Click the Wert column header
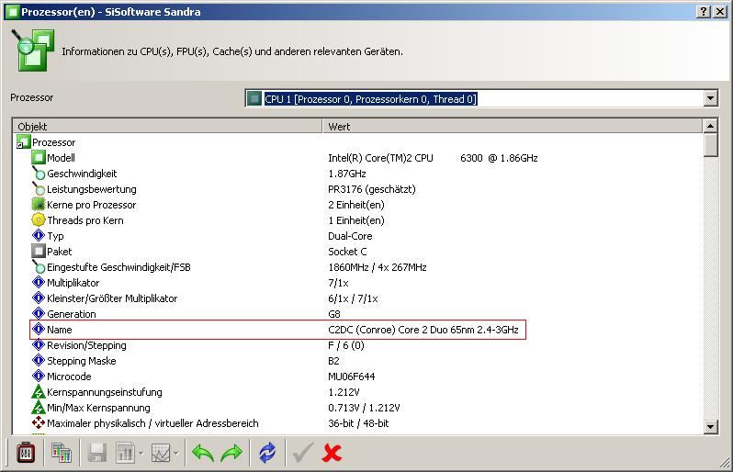The width and height of the screenshot is (733, 472). 512,126
